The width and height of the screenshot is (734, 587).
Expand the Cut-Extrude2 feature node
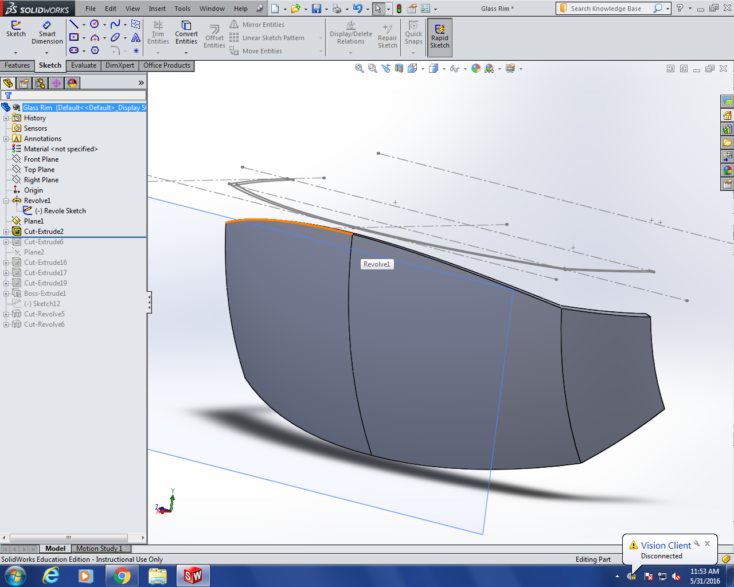(x=6, y=232)
